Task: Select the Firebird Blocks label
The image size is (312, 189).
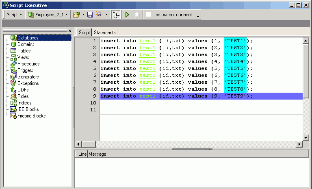Action: [x=31, y=116]
